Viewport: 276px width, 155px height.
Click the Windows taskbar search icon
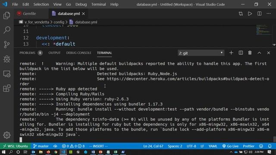(11, 152)
